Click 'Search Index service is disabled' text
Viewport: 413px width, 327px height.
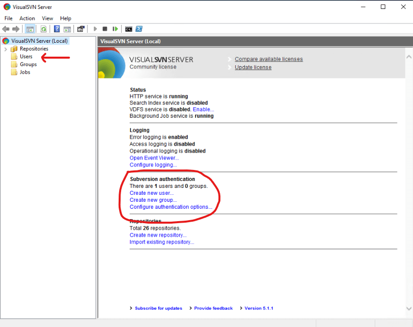[169, 103]
